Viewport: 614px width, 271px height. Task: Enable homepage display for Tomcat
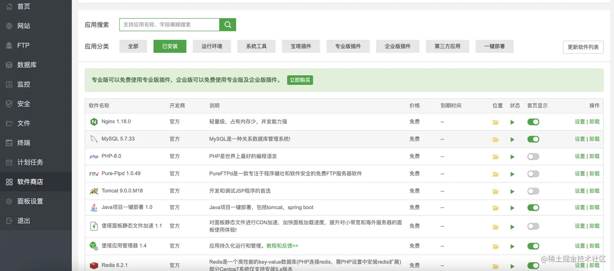[x=533, y=191]
